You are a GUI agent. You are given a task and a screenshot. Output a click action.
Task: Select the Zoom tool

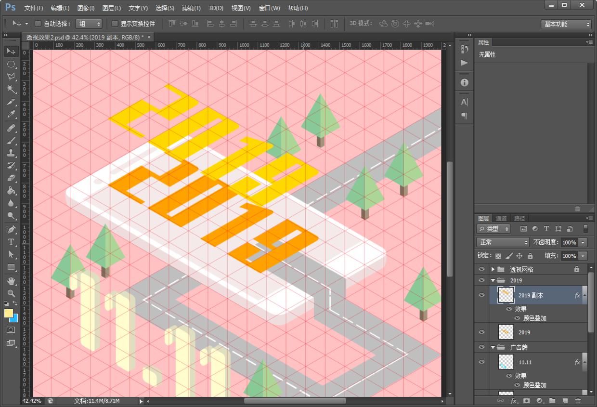pyautogui.click(x=11, y=293)
